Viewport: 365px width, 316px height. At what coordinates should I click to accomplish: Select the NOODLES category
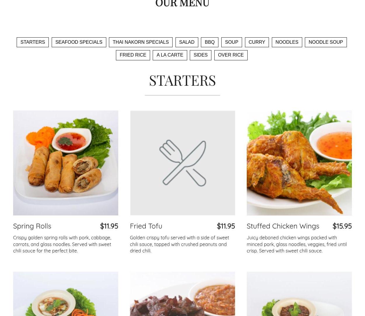click(x=287, y=42)
